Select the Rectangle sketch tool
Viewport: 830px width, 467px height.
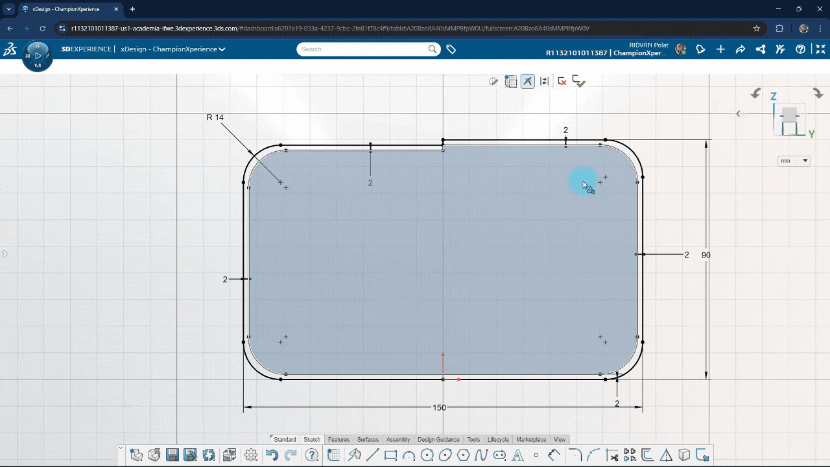click(390, 455)
